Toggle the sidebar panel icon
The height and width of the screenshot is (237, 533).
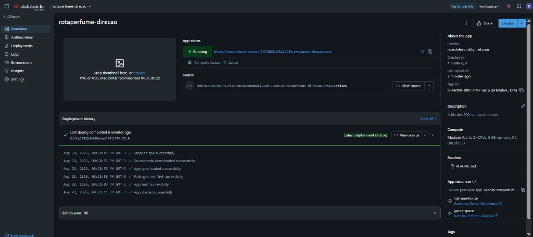pos(6,6)
